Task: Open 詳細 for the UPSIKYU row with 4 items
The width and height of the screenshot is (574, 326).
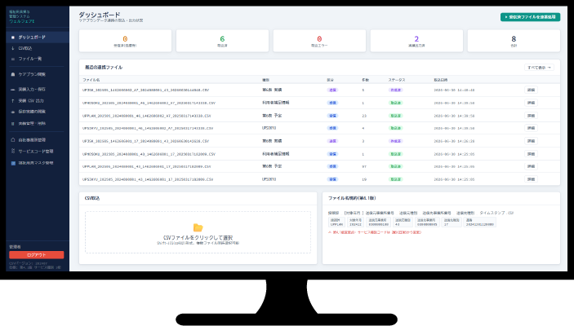Action: pyautogui.click(x=531, y=128)
